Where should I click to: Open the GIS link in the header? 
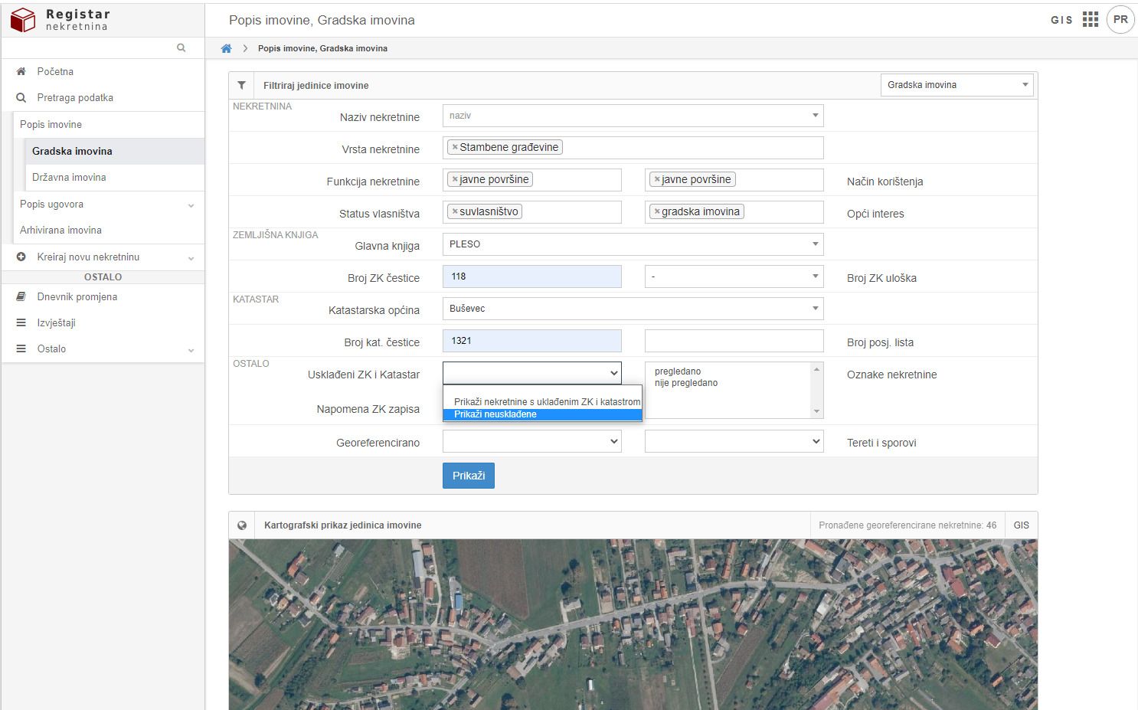[x=1061, y=20]
